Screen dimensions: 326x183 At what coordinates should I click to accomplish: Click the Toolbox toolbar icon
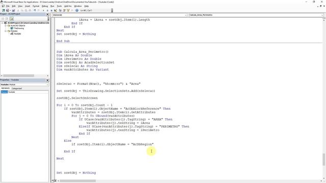(x=72, y=10)
